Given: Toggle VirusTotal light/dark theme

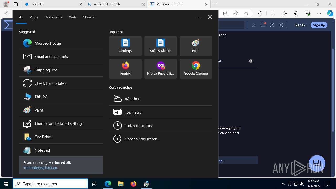Looking at the screenshot, I should 281,25.
